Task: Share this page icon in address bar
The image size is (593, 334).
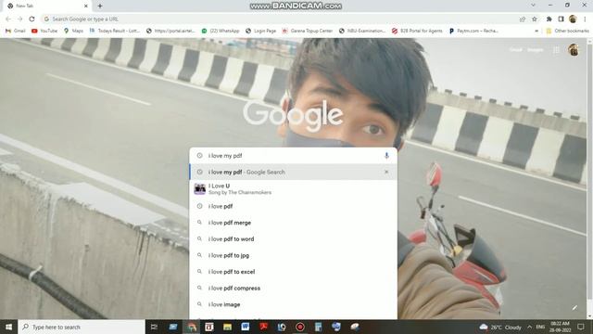Action: [523, 19]
